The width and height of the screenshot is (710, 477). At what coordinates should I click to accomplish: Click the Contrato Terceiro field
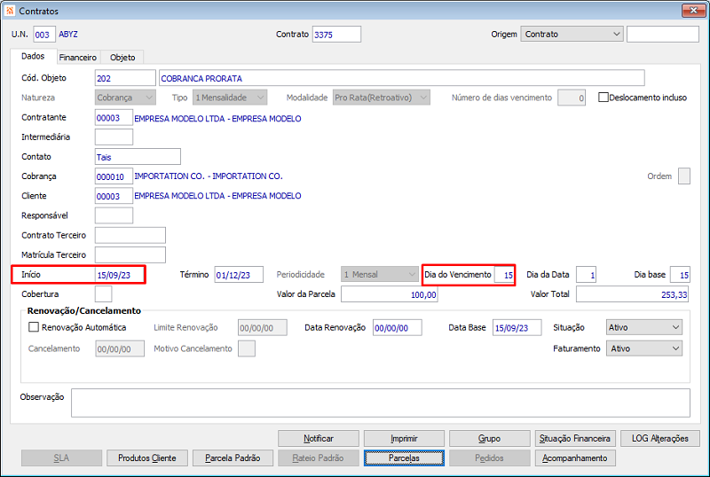130,235
